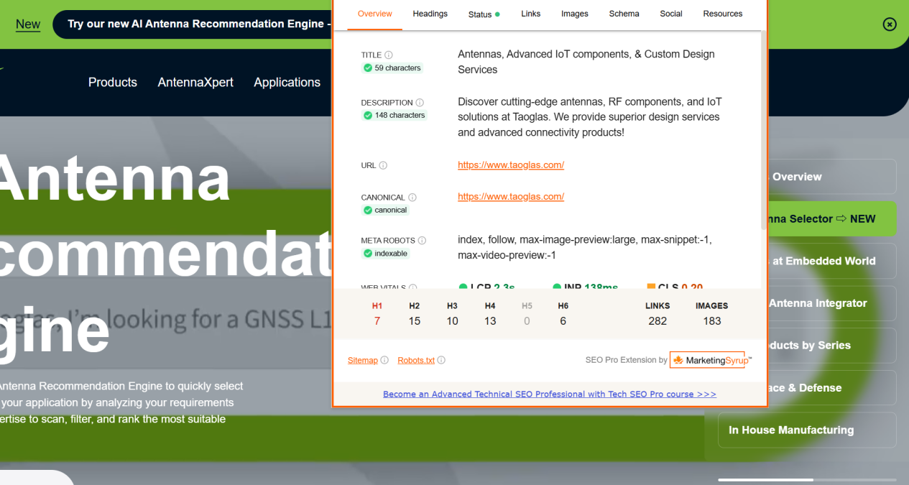Open the Social tab
The height and width of the screenshot is (485, 909).
671,14
